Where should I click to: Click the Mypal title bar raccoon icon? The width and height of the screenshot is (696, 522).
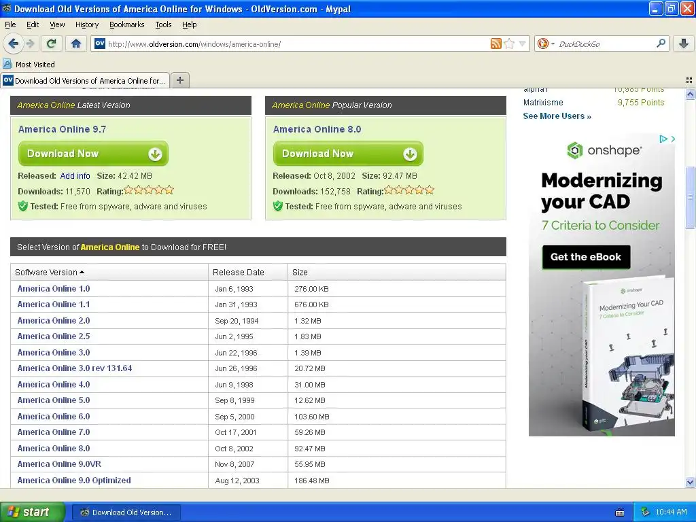(x=7, y=8)
